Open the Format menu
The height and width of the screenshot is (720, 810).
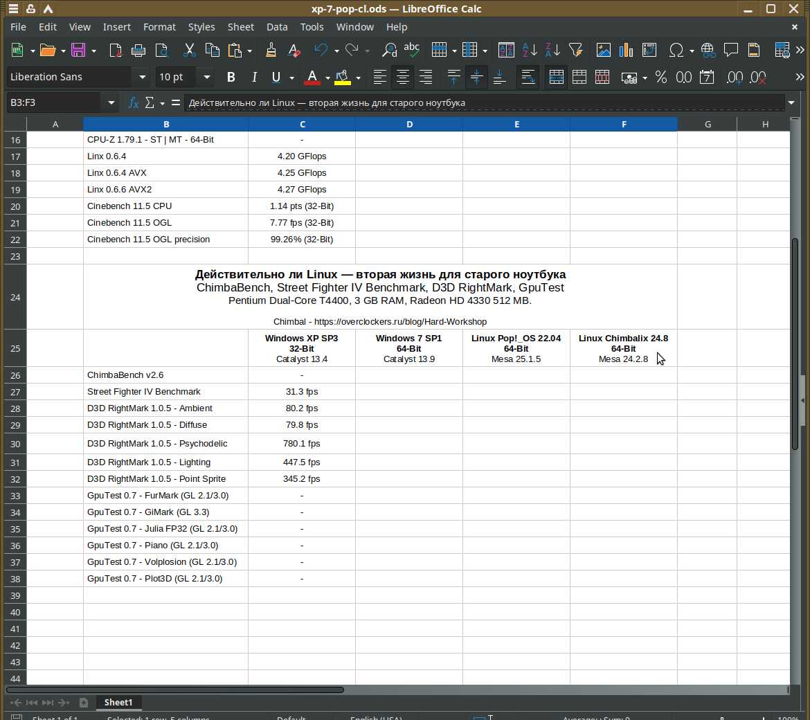point(159,27)
